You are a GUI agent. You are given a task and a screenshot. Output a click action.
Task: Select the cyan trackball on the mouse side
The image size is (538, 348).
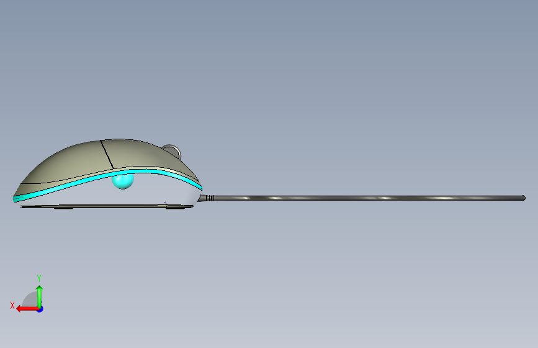[x=123, y=181]
